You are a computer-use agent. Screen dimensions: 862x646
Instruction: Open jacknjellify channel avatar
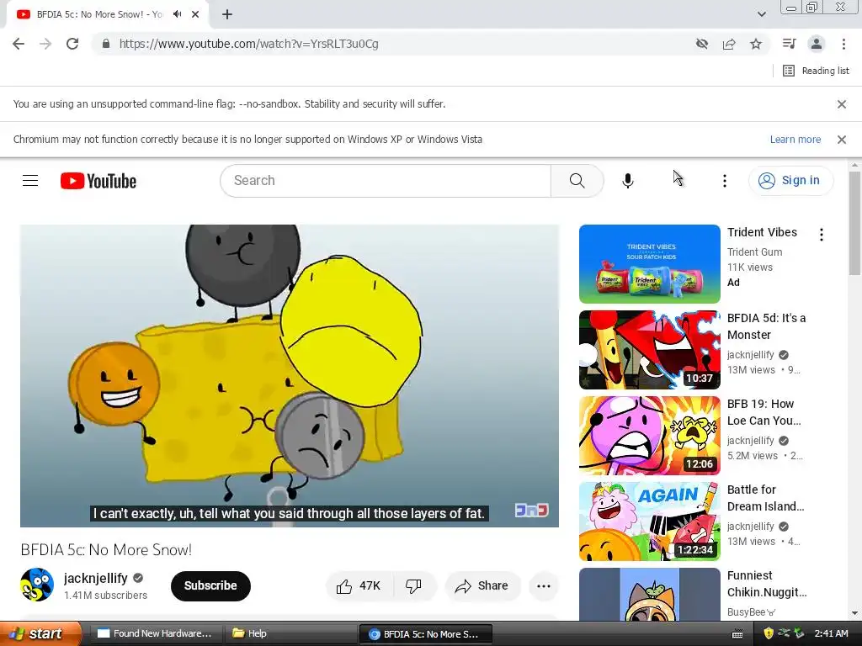(37, 585)
